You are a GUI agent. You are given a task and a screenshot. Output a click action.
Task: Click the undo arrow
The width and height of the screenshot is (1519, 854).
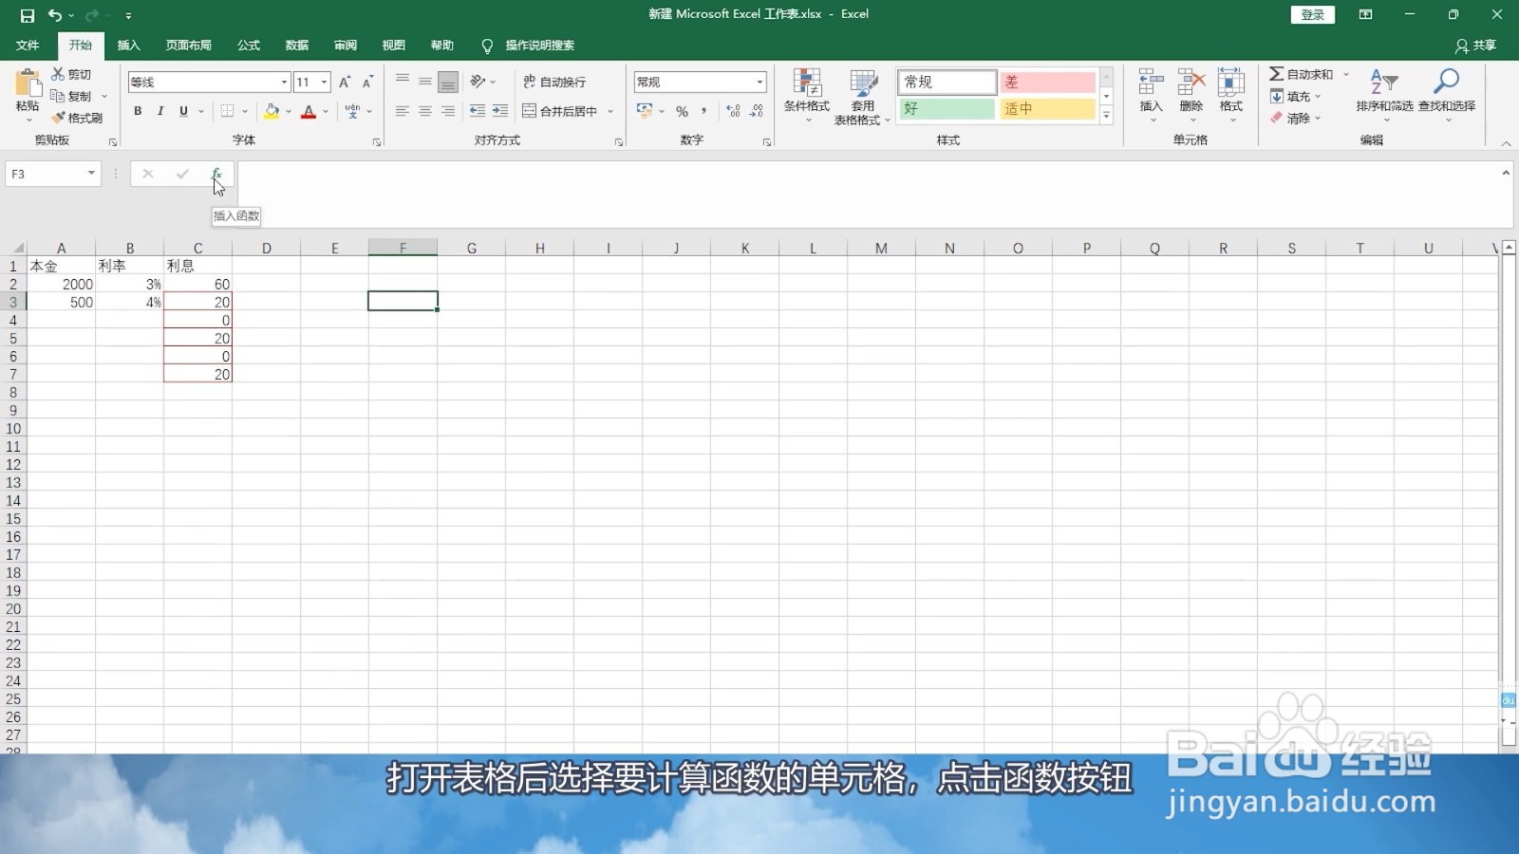(55, 15)
